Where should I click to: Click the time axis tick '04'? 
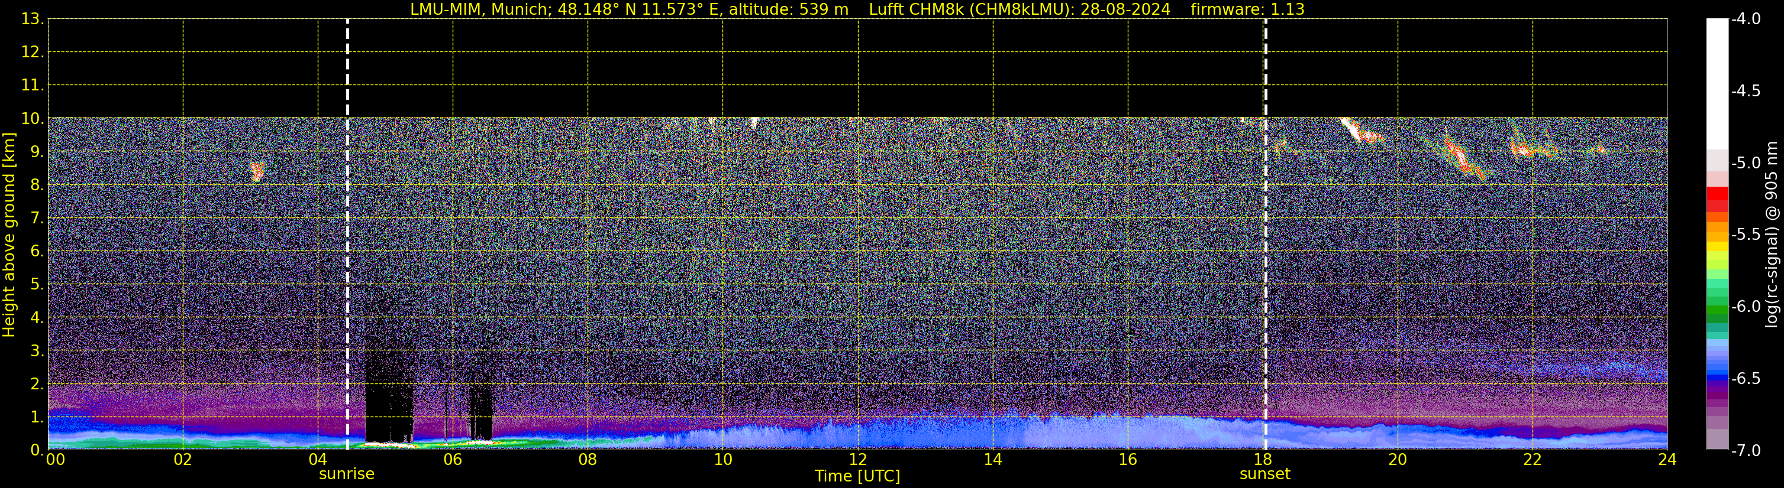(317, 460)
